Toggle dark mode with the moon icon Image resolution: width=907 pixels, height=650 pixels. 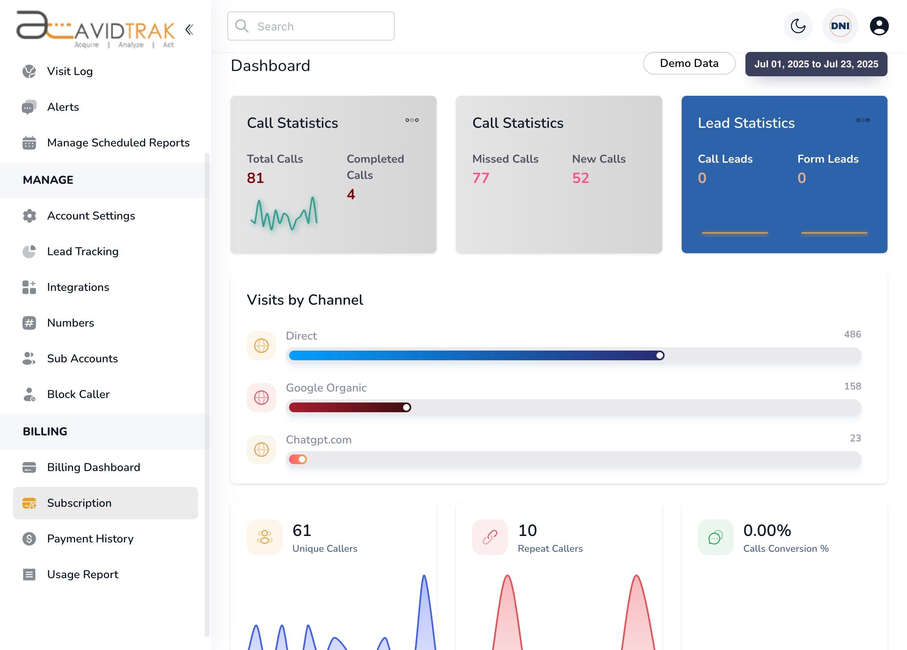(x=797, y=26)
